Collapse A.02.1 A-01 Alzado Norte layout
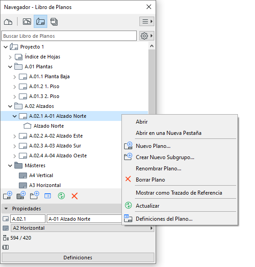255x267 pixels. pos(15,116)
